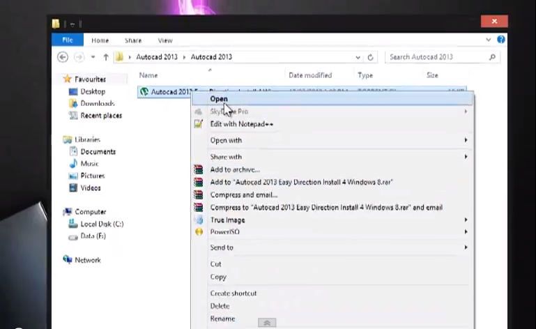The image size is (536, 329).
Task: Open the Explorer help icon
Action: [x=500, y=39]
